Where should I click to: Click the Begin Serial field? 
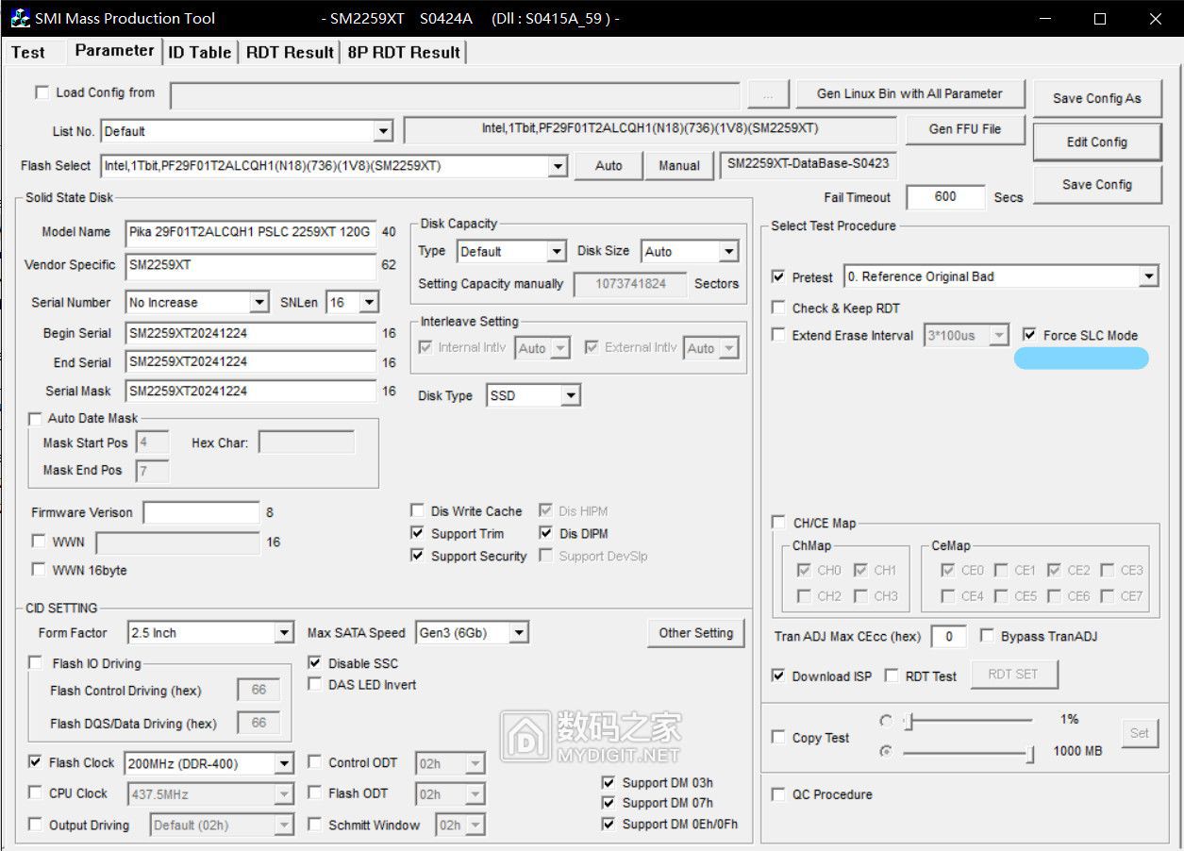[250, 334]
